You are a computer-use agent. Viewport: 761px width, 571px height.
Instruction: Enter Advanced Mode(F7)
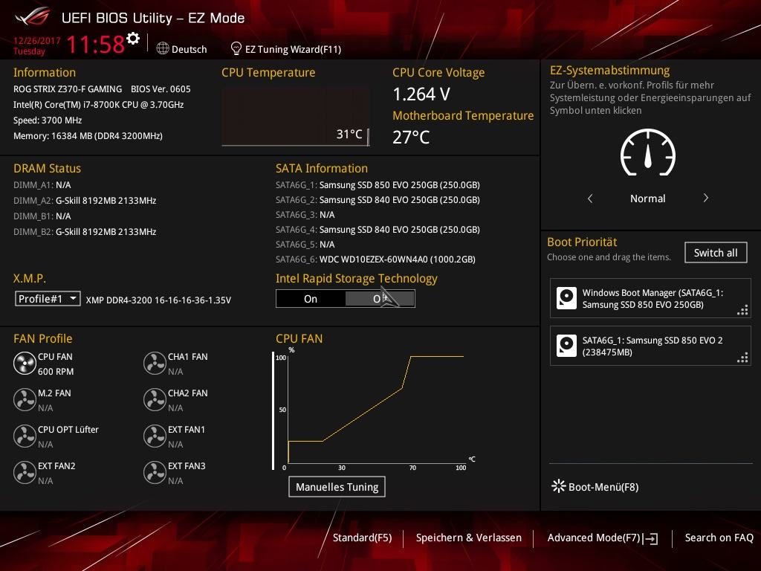(594, 538)
